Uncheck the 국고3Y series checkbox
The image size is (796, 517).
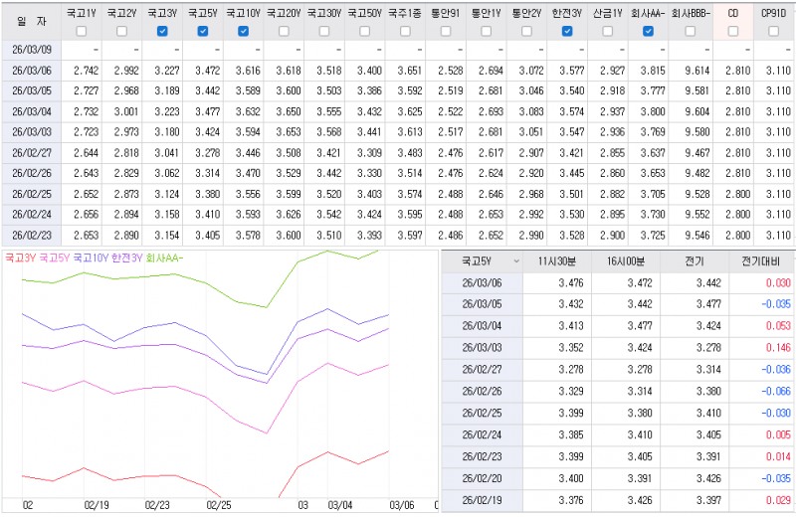click(162, 31)
